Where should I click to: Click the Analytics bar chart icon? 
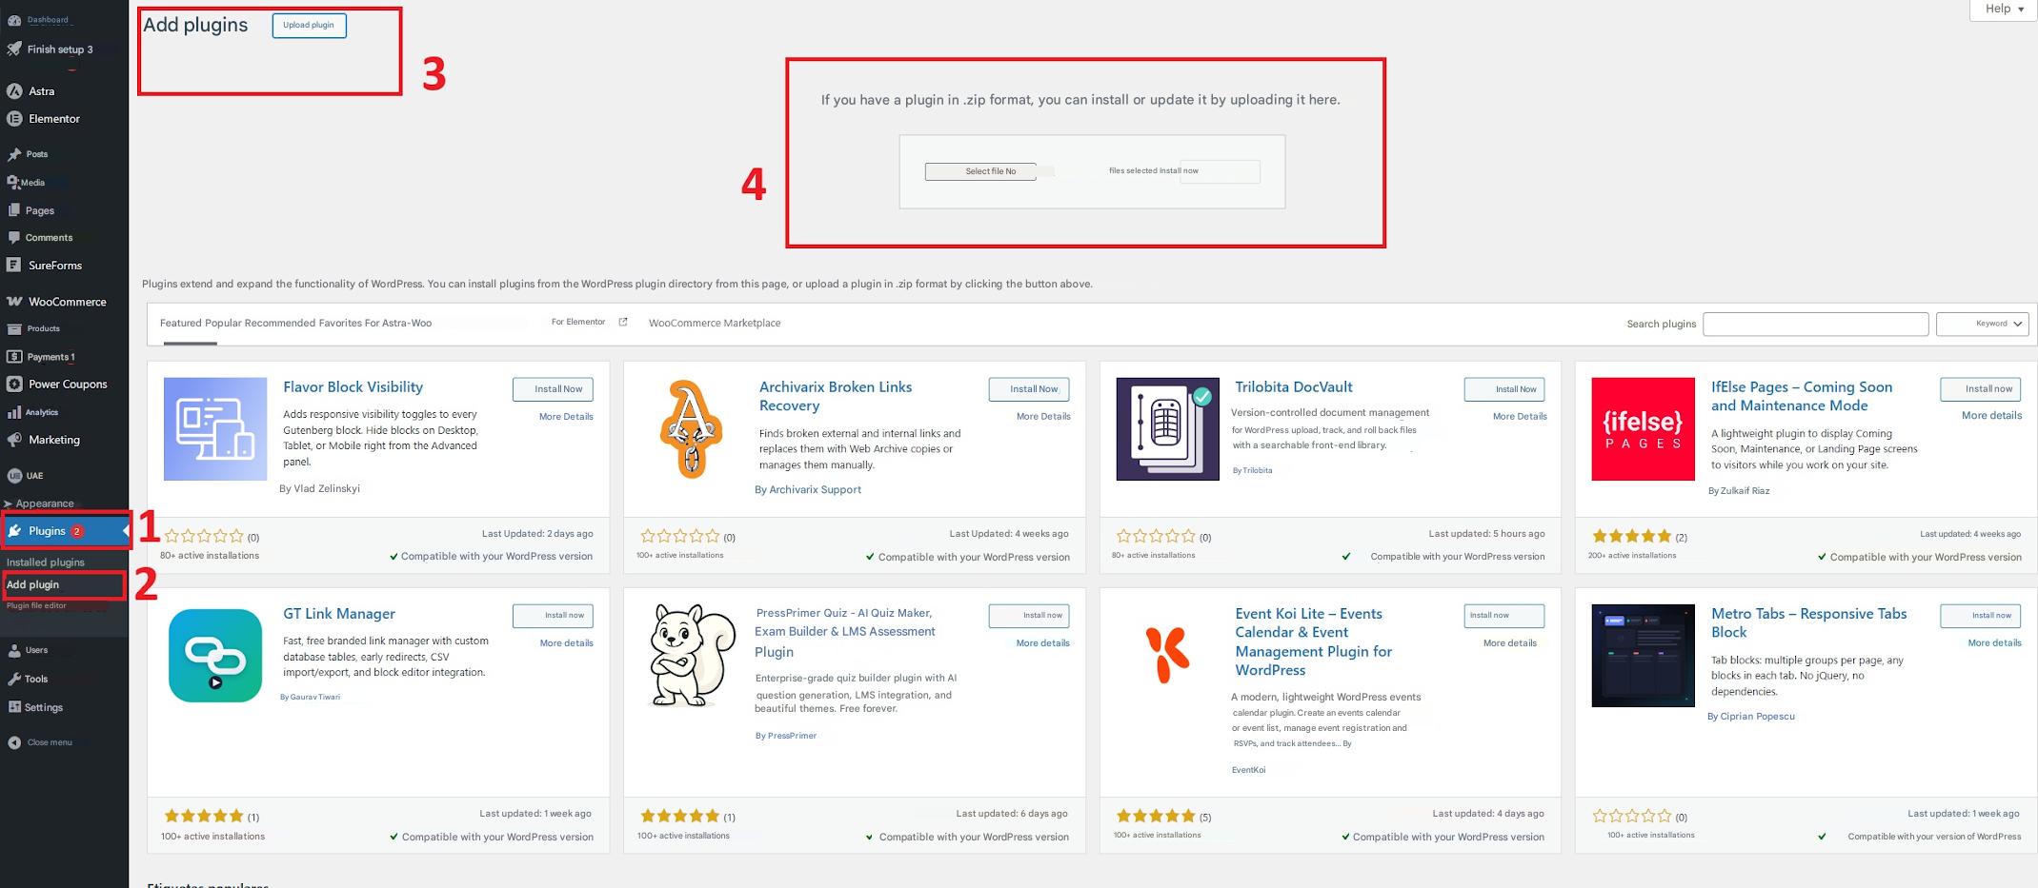14,412
